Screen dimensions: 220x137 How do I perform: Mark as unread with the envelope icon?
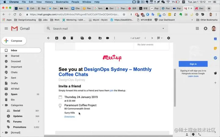82,38
